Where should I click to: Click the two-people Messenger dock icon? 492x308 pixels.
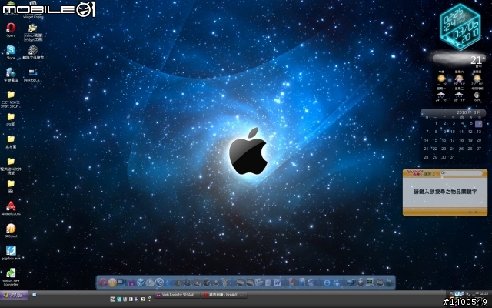336,283
